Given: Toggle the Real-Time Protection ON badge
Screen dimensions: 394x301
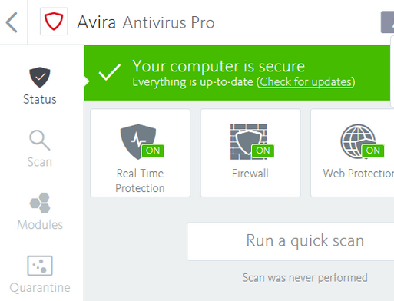Looking at the screenshot, I should [x=153, y=150].
